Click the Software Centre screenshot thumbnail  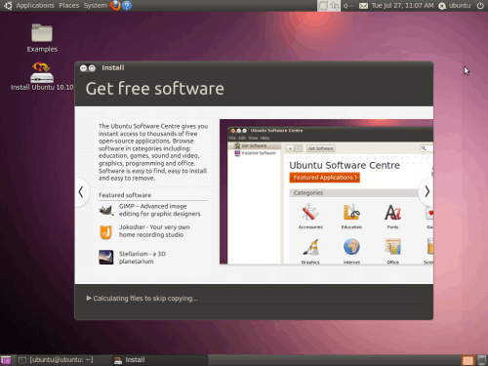326,191
